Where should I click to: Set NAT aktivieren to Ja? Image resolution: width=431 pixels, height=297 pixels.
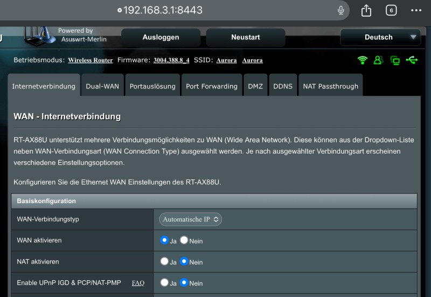[x=164, y=261]
